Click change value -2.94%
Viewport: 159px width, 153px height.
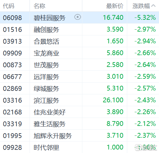(x=145, y=41)
